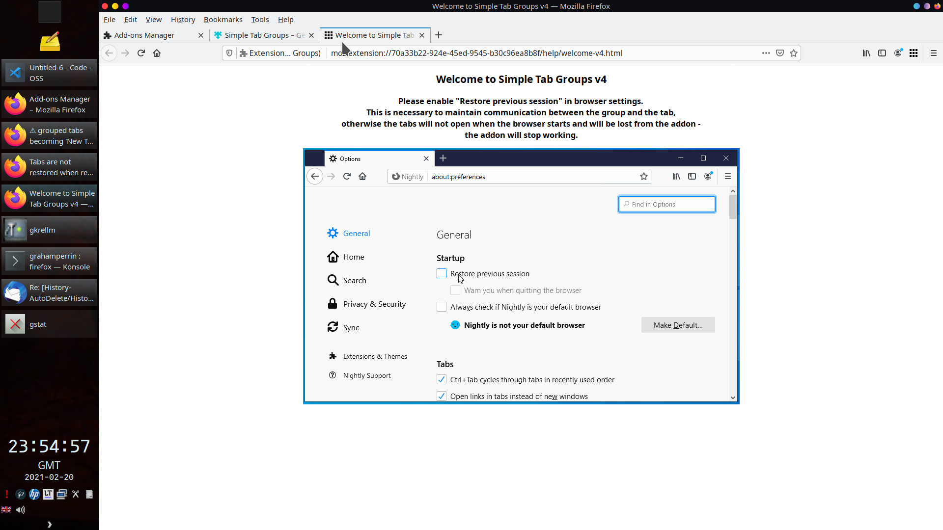Click dark square icon atop panel

50,11
